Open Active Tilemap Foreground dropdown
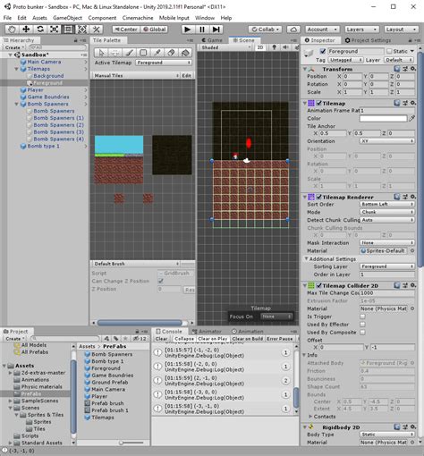424x456 pixels. tap(164, 63)
